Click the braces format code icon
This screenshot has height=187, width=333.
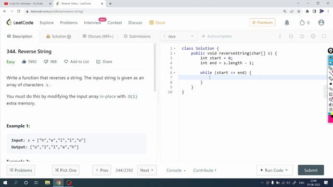(x=291, y=36)
